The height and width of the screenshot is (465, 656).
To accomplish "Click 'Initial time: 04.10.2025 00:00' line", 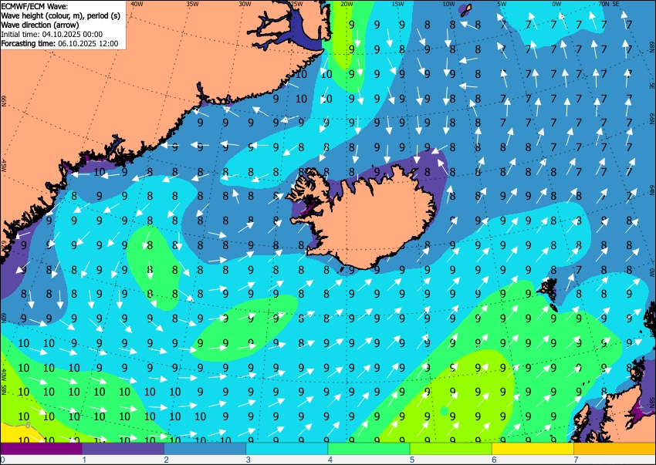I will click(x=52, y=34).
